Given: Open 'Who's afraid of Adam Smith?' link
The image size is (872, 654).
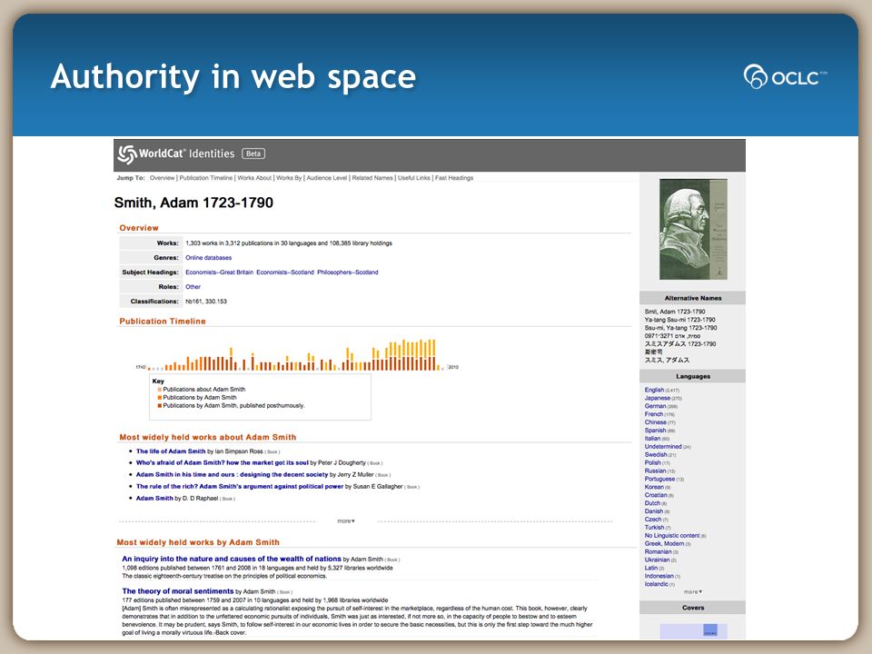Looking at the screenshot, I should 222,462.
